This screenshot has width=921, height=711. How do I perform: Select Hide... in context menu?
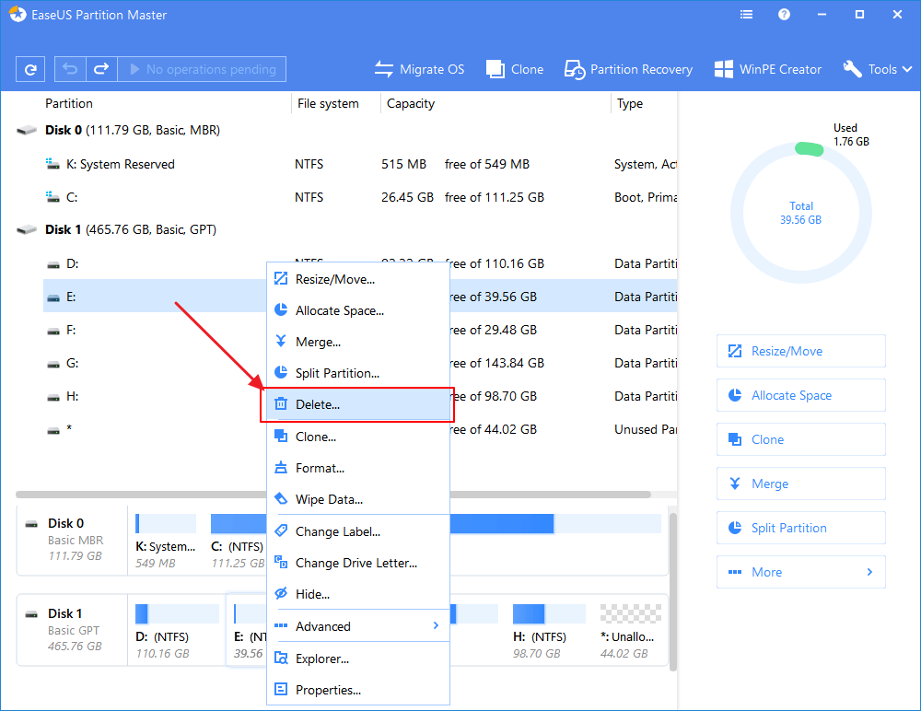click(358, 594)
